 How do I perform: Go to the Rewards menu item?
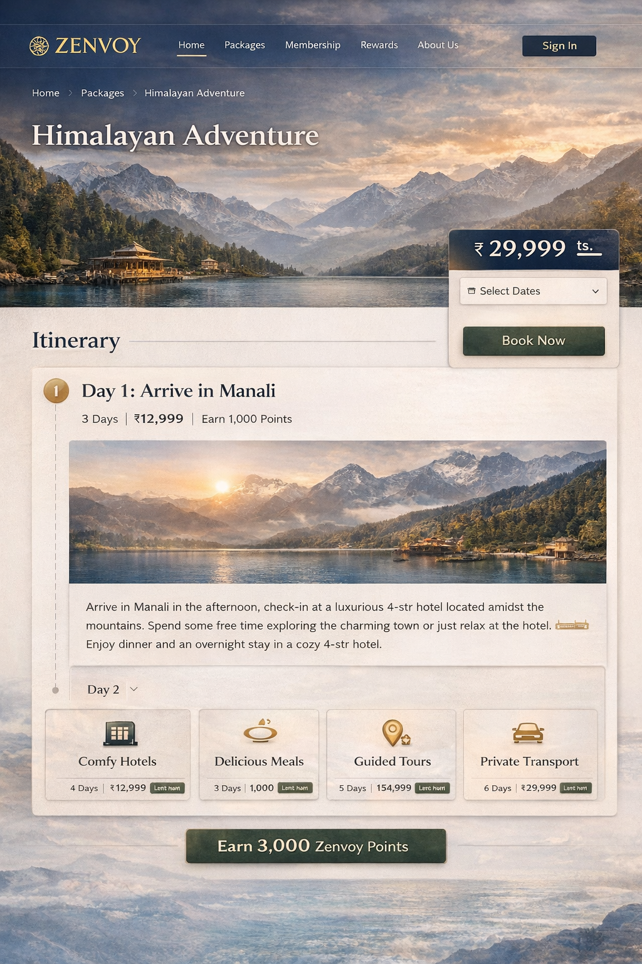379,45
